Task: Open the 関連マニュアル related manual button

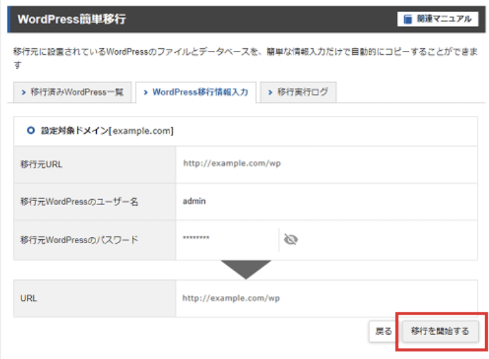Action: [x=438, y=19]
